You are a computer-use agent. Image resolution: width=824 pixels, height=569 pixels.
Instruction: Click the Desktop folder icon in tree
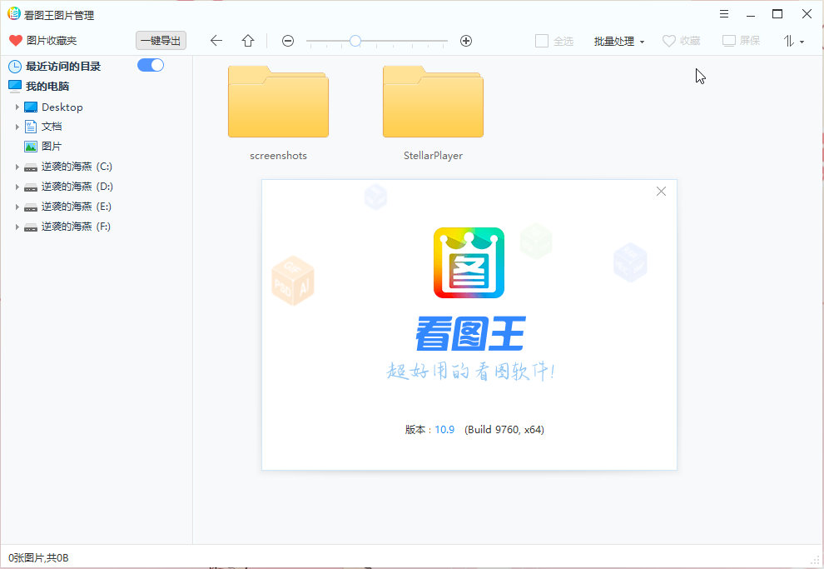(x=31, y=107)
